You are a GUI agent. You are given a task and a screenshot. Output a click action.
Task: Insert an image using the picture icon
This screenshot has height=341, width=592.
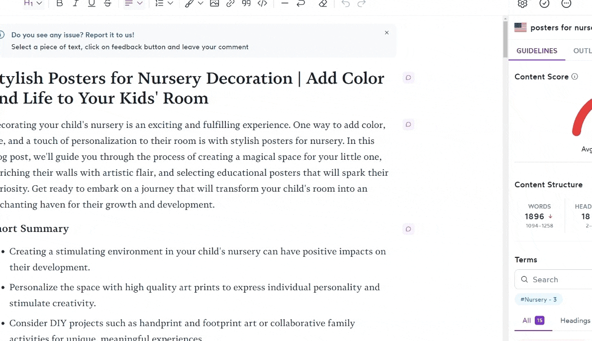point(214,3)
